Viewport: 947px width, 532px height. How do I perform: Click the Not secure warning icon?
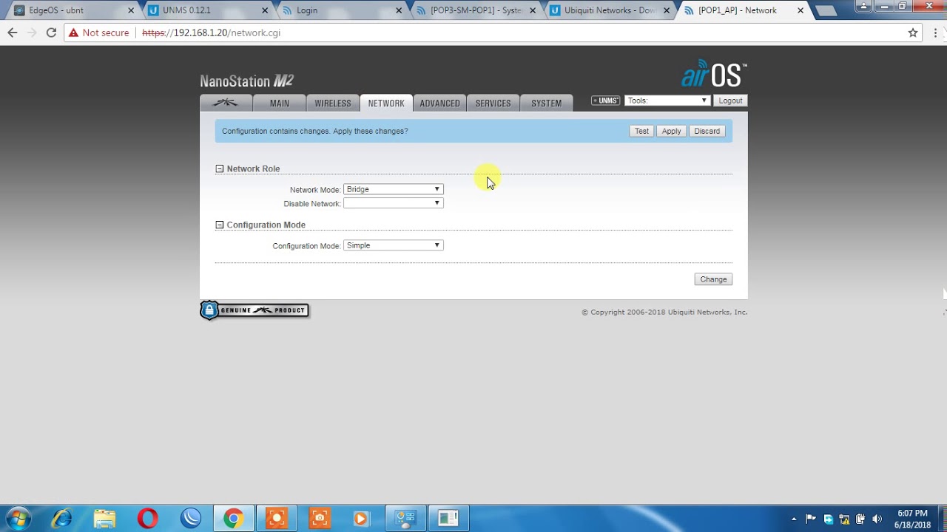click(x=73, y=33)
